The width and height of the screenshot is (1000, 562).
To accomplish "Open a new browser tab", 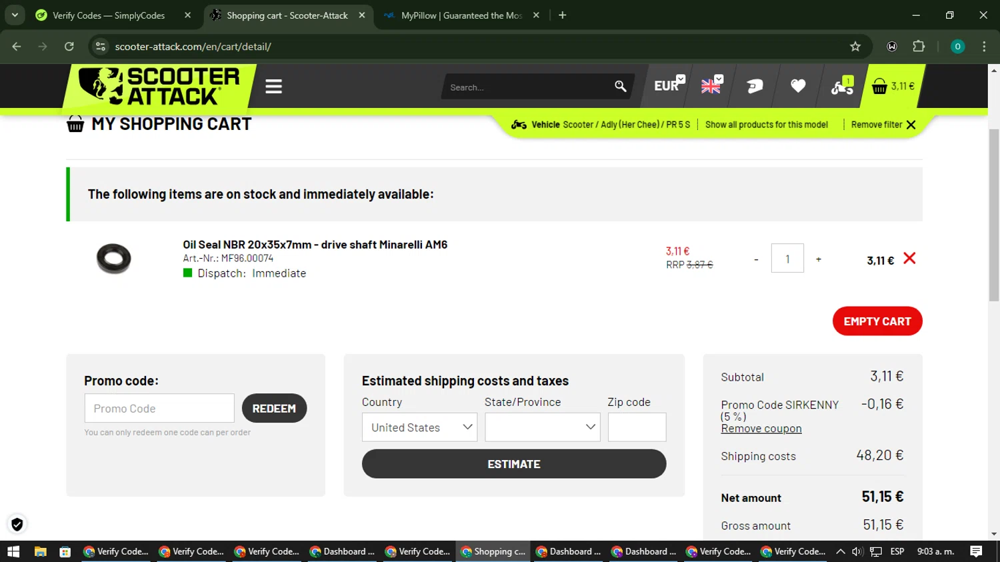I will (x=563, y=15).
